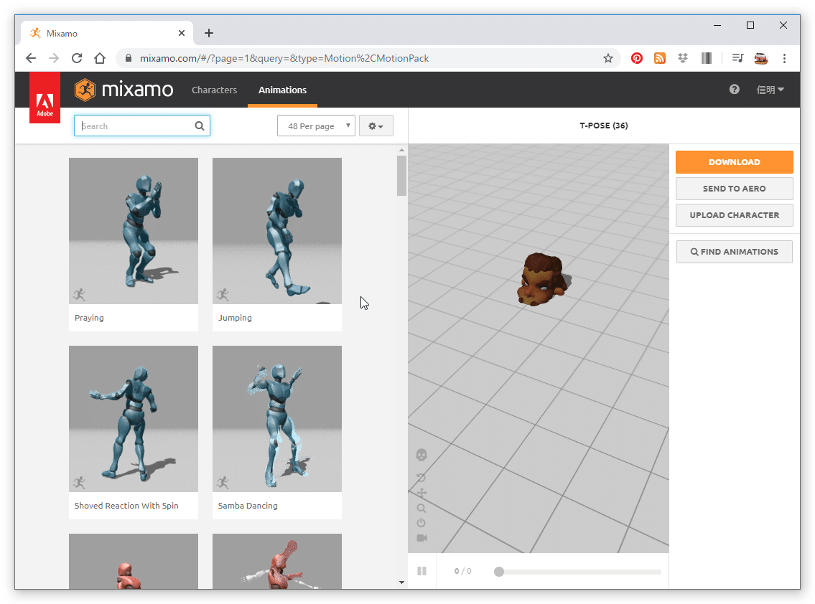The width and height of the screenshot is (815, 604).
Task: Click the Praying label text
Action: pyautogui.click(x=89, y=318)
